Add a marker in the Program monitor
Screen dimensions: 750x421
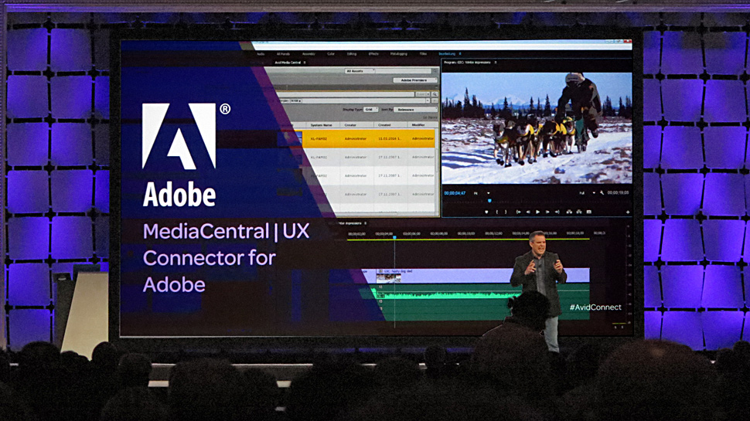(x=486, y=212)
